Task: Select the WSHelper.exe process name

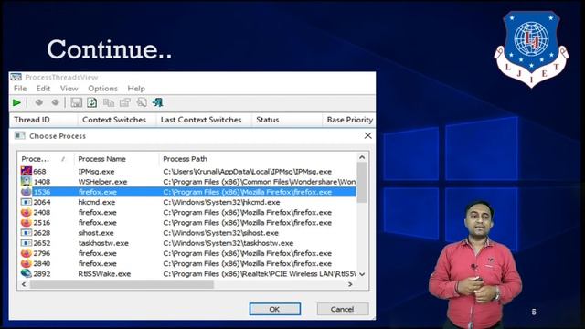Action: pyautogui.click(x=102, y=182)
